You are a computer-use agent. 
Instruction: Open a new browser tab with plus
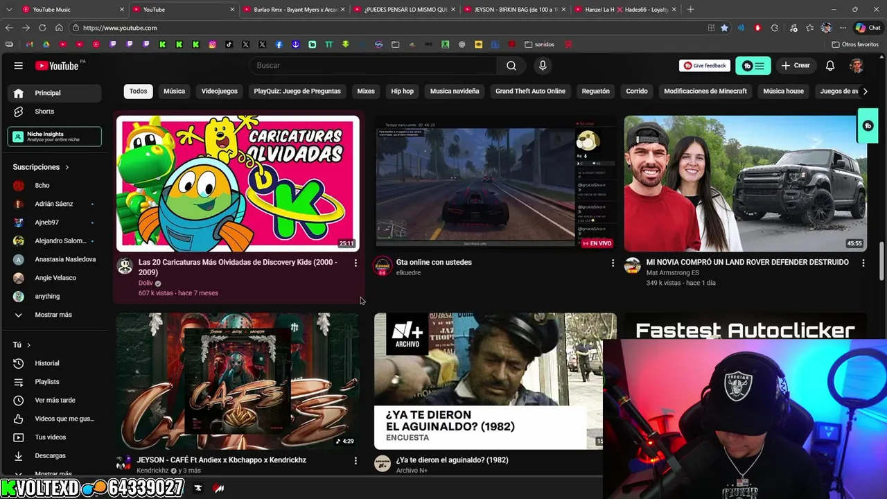[690, 10]
